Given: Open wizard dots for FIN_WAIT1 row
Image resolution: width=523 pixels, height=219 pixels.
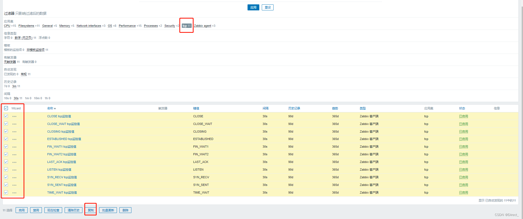Looking at the screenshot, I should 14,147.
